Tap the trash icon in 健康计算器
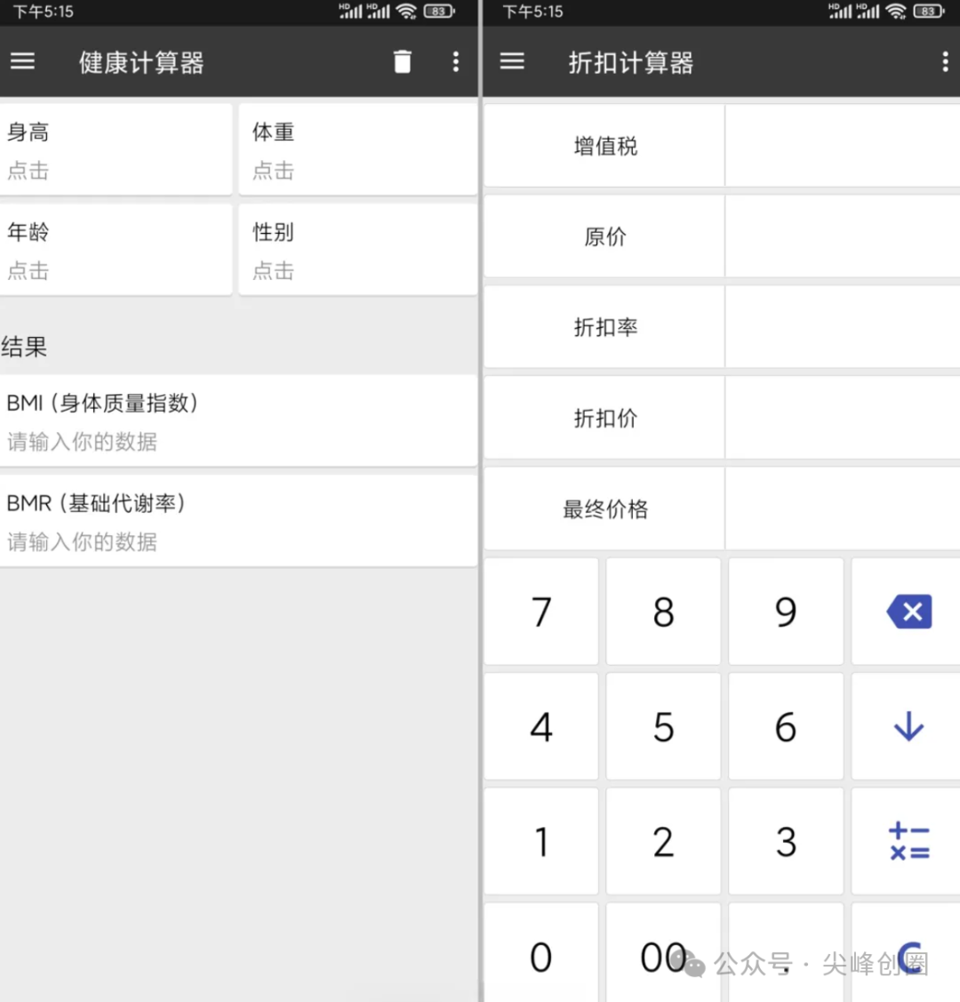Image resolution: width=960 pixels, height=1002 pixels. [x=403, y=61]
